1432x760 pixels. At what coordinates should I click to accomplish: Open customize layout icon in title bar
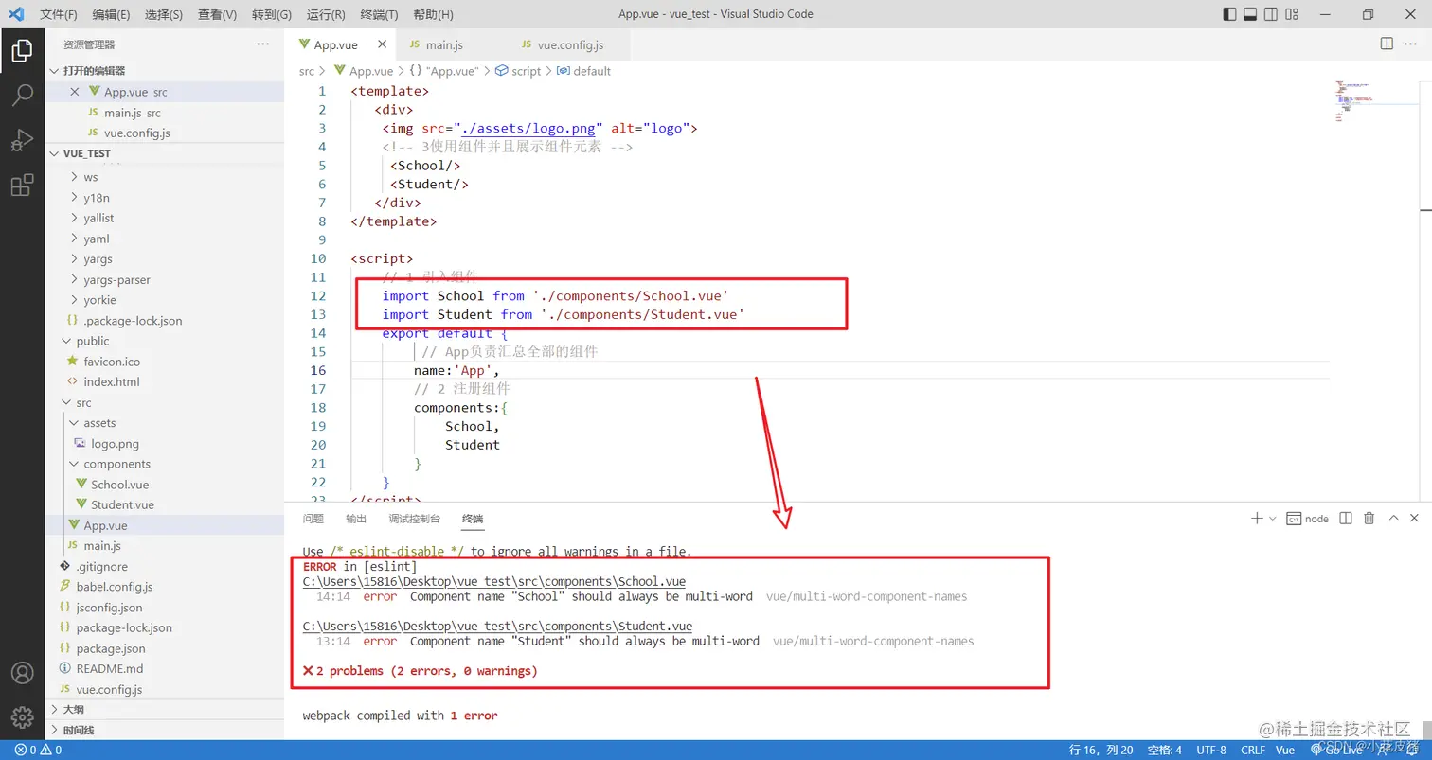point(1292,14)
